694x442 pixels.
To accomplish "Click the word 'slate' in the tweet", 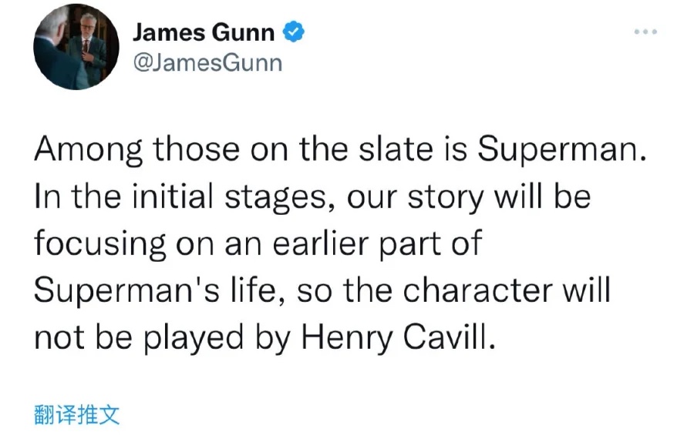I will pyautogui.click(x=396, y=149).
